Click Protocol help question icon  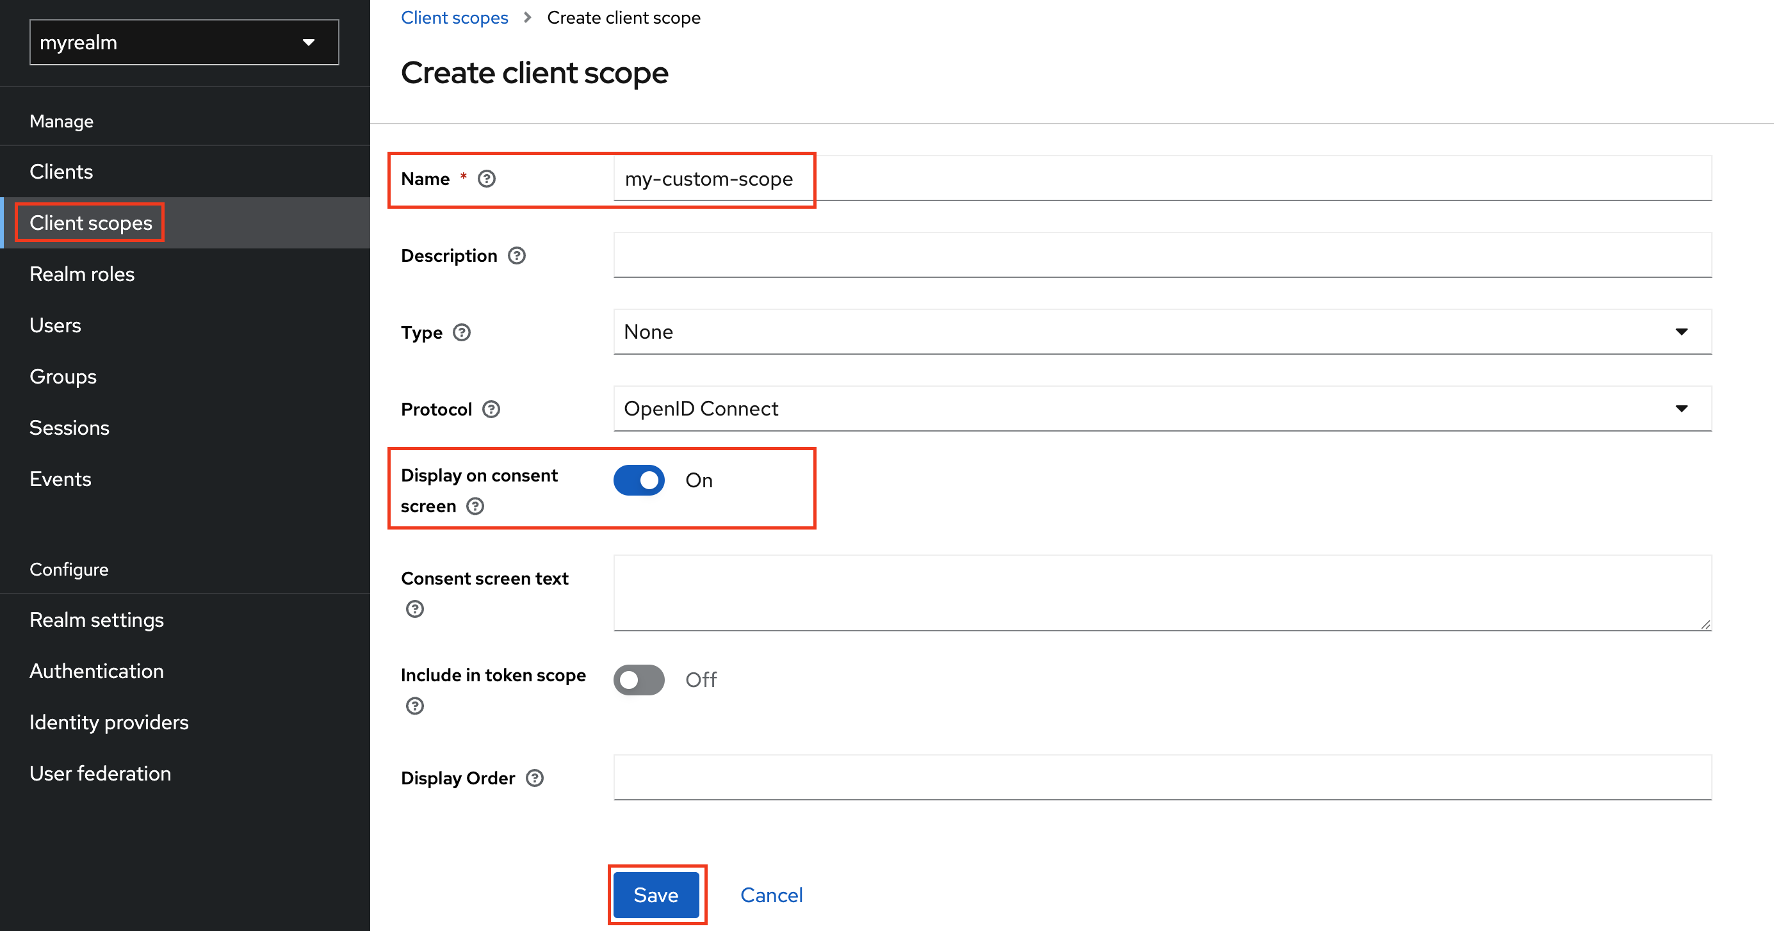click(x=491, y=410)
